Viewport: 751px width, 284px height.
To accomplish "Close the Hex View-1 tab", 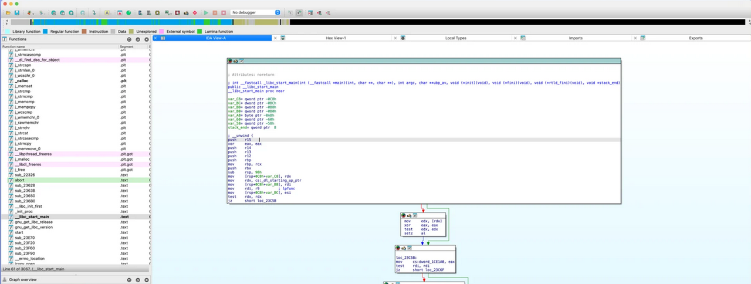I will (x=276, y=38).
